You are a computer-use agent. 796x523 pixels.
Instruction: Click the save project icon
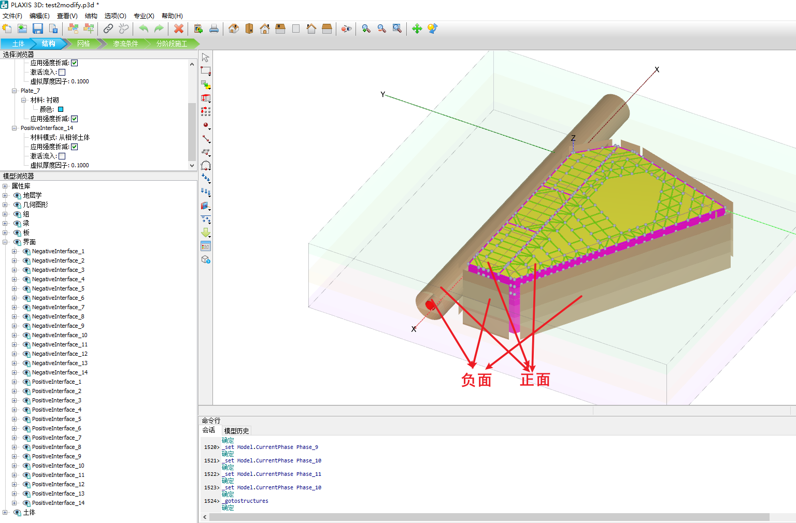coord(38,28)
